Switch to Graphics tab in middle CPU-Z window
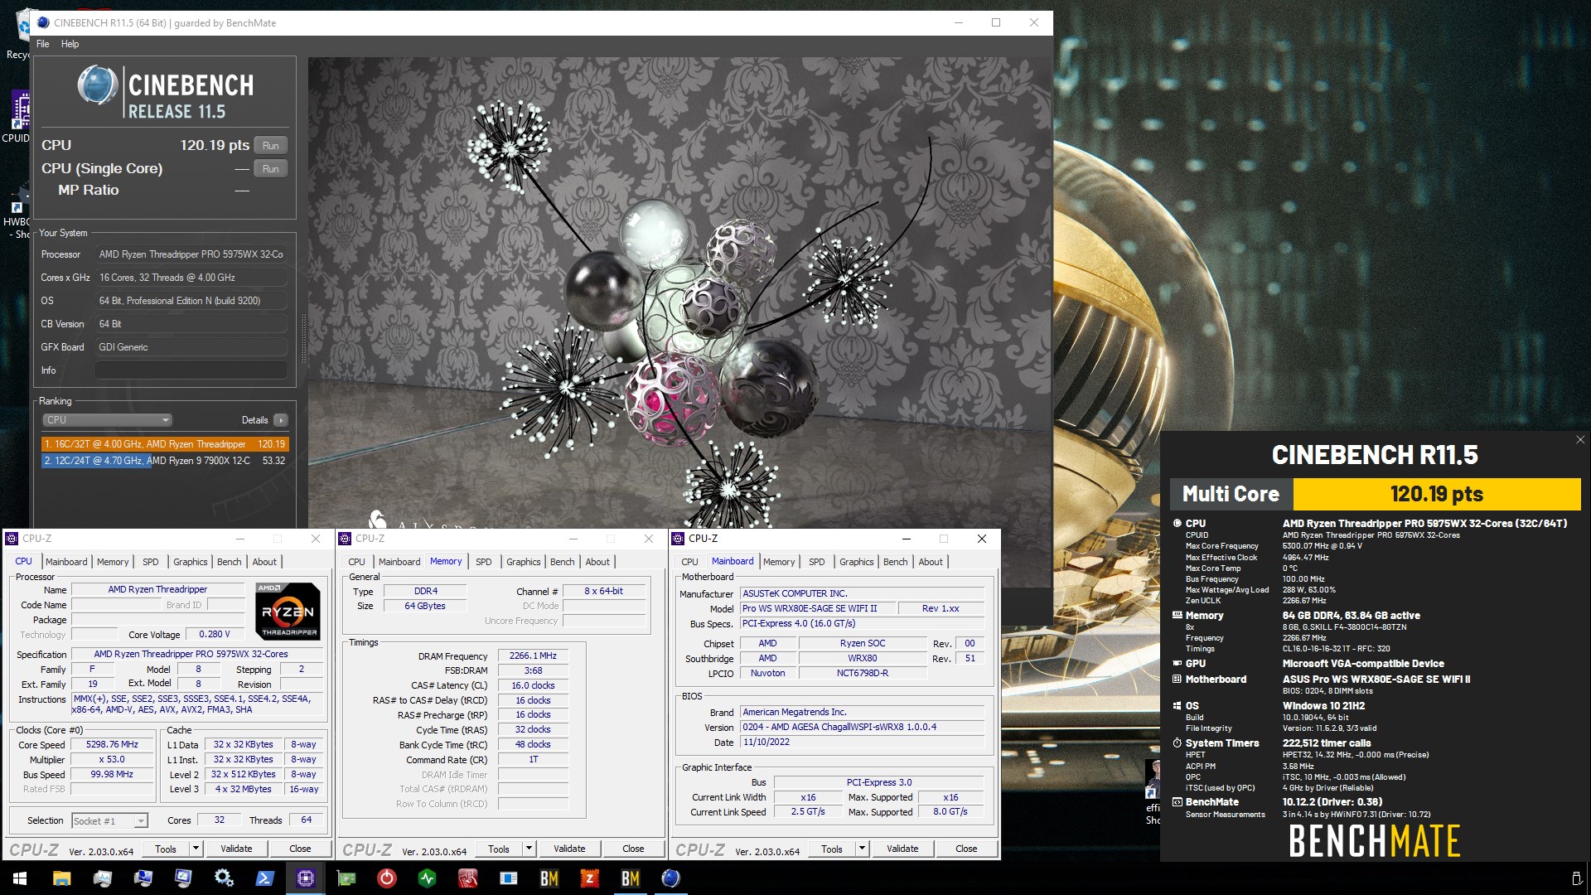This screenshot has width=1591, height=895. coord(524,562)
